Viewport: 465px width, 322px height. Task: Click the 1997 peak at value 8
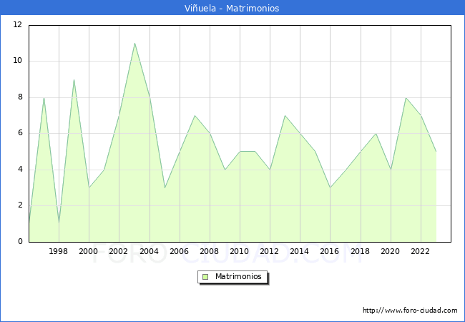pyautogui.click(x=44, y=97)
